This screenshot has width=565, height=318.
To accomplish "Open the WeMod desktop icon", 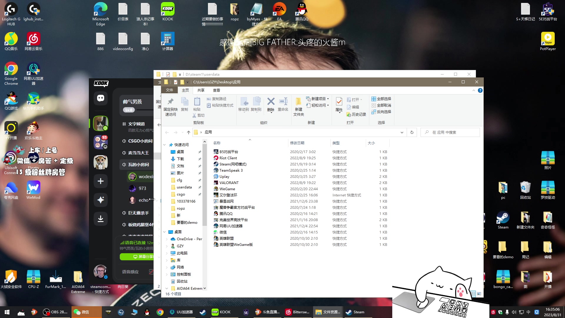I will [33, 190].
